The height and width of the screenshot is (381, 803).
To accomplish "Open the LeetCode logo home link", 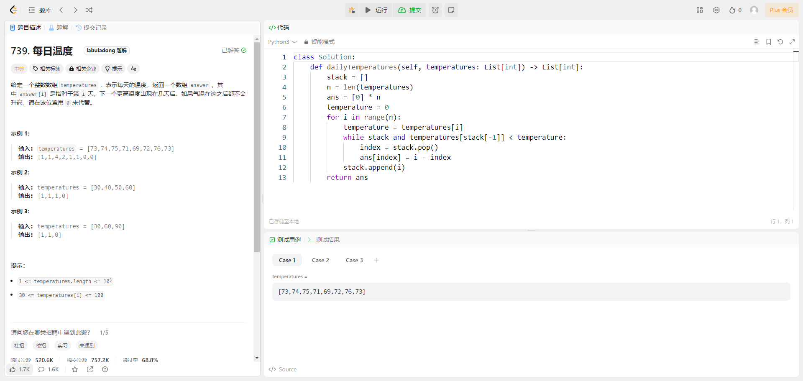I will pos(13,10).
